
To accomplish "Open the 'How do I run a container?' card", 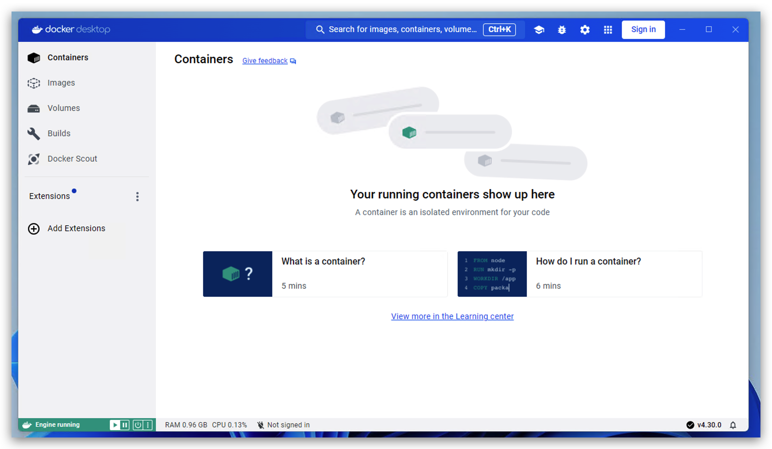I will (x=580, y=274).
